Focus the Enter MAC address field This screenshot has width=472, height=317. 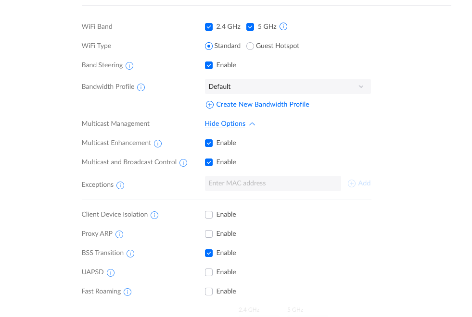click(x=273, y=183)
